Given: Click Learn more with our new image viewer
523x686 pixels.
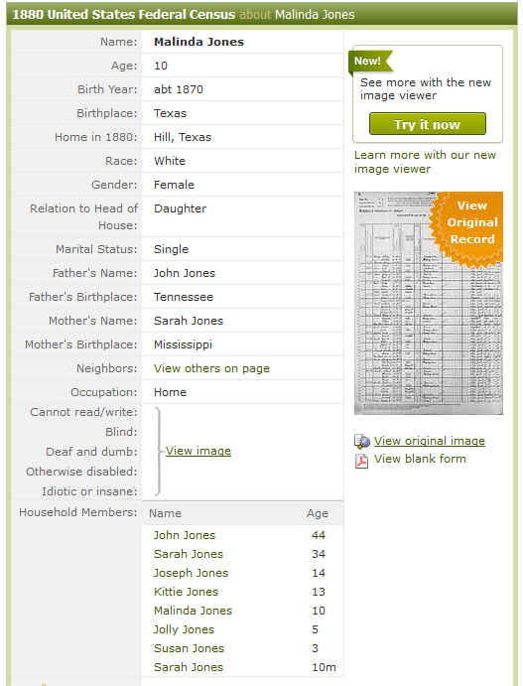Looking at the screenshot, I should pyautogui.click(x=425, y=162).
